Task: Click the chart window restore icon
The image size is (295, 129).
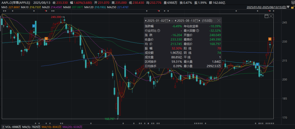Action: point(266,16)
